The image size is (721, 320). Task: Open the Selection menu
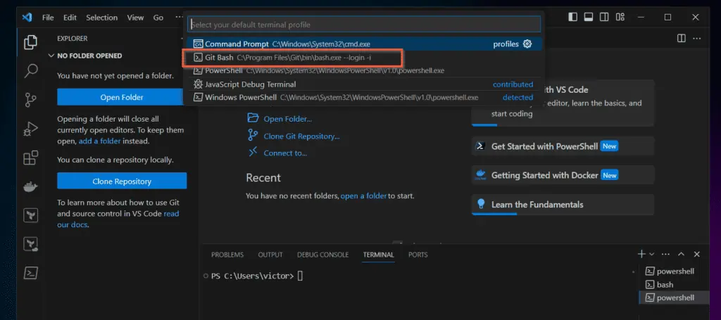[x=101, y=18]
